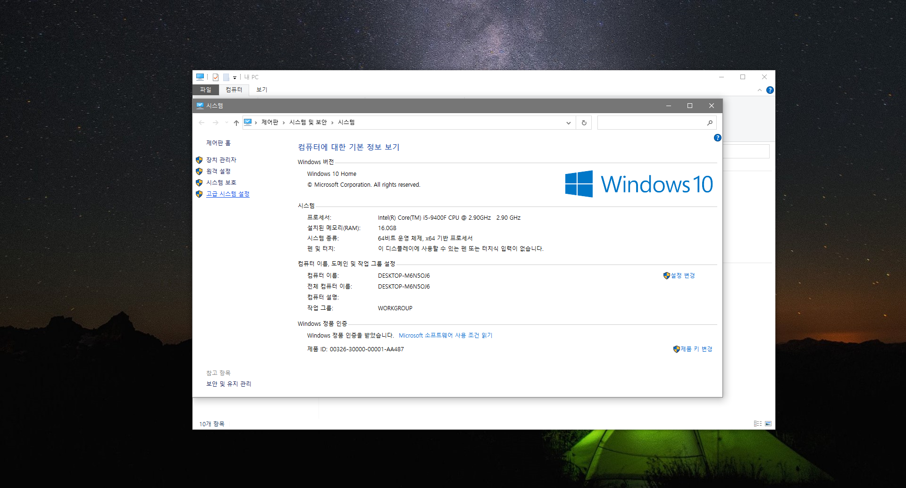Click Change product key (제품 키 변경)

pyautogui.click(x=696, y=349)
